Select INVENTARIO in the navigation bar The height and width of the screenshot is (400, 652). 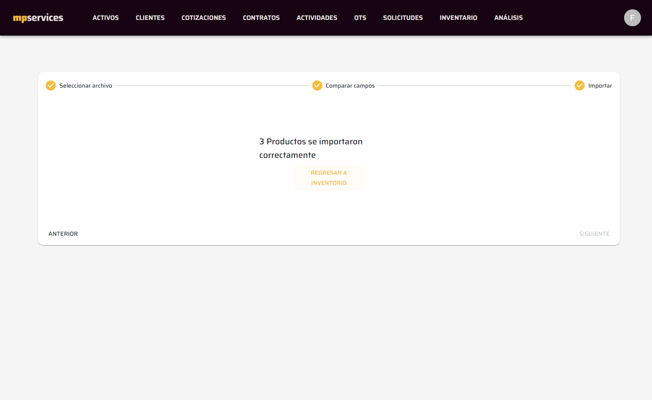[458, 18]
